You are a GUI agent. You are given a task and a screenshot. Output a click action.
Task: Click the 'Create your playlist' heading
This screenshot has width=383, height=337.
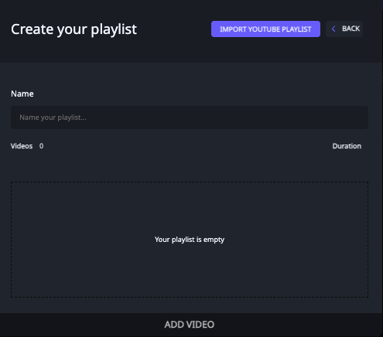(74, 29)
